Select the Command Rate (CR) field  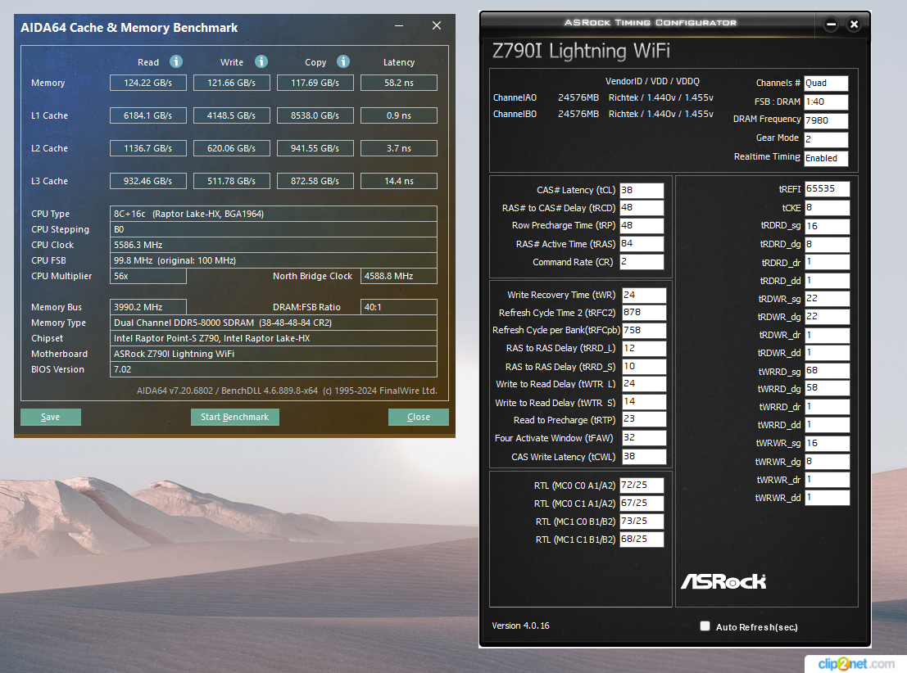642,261
